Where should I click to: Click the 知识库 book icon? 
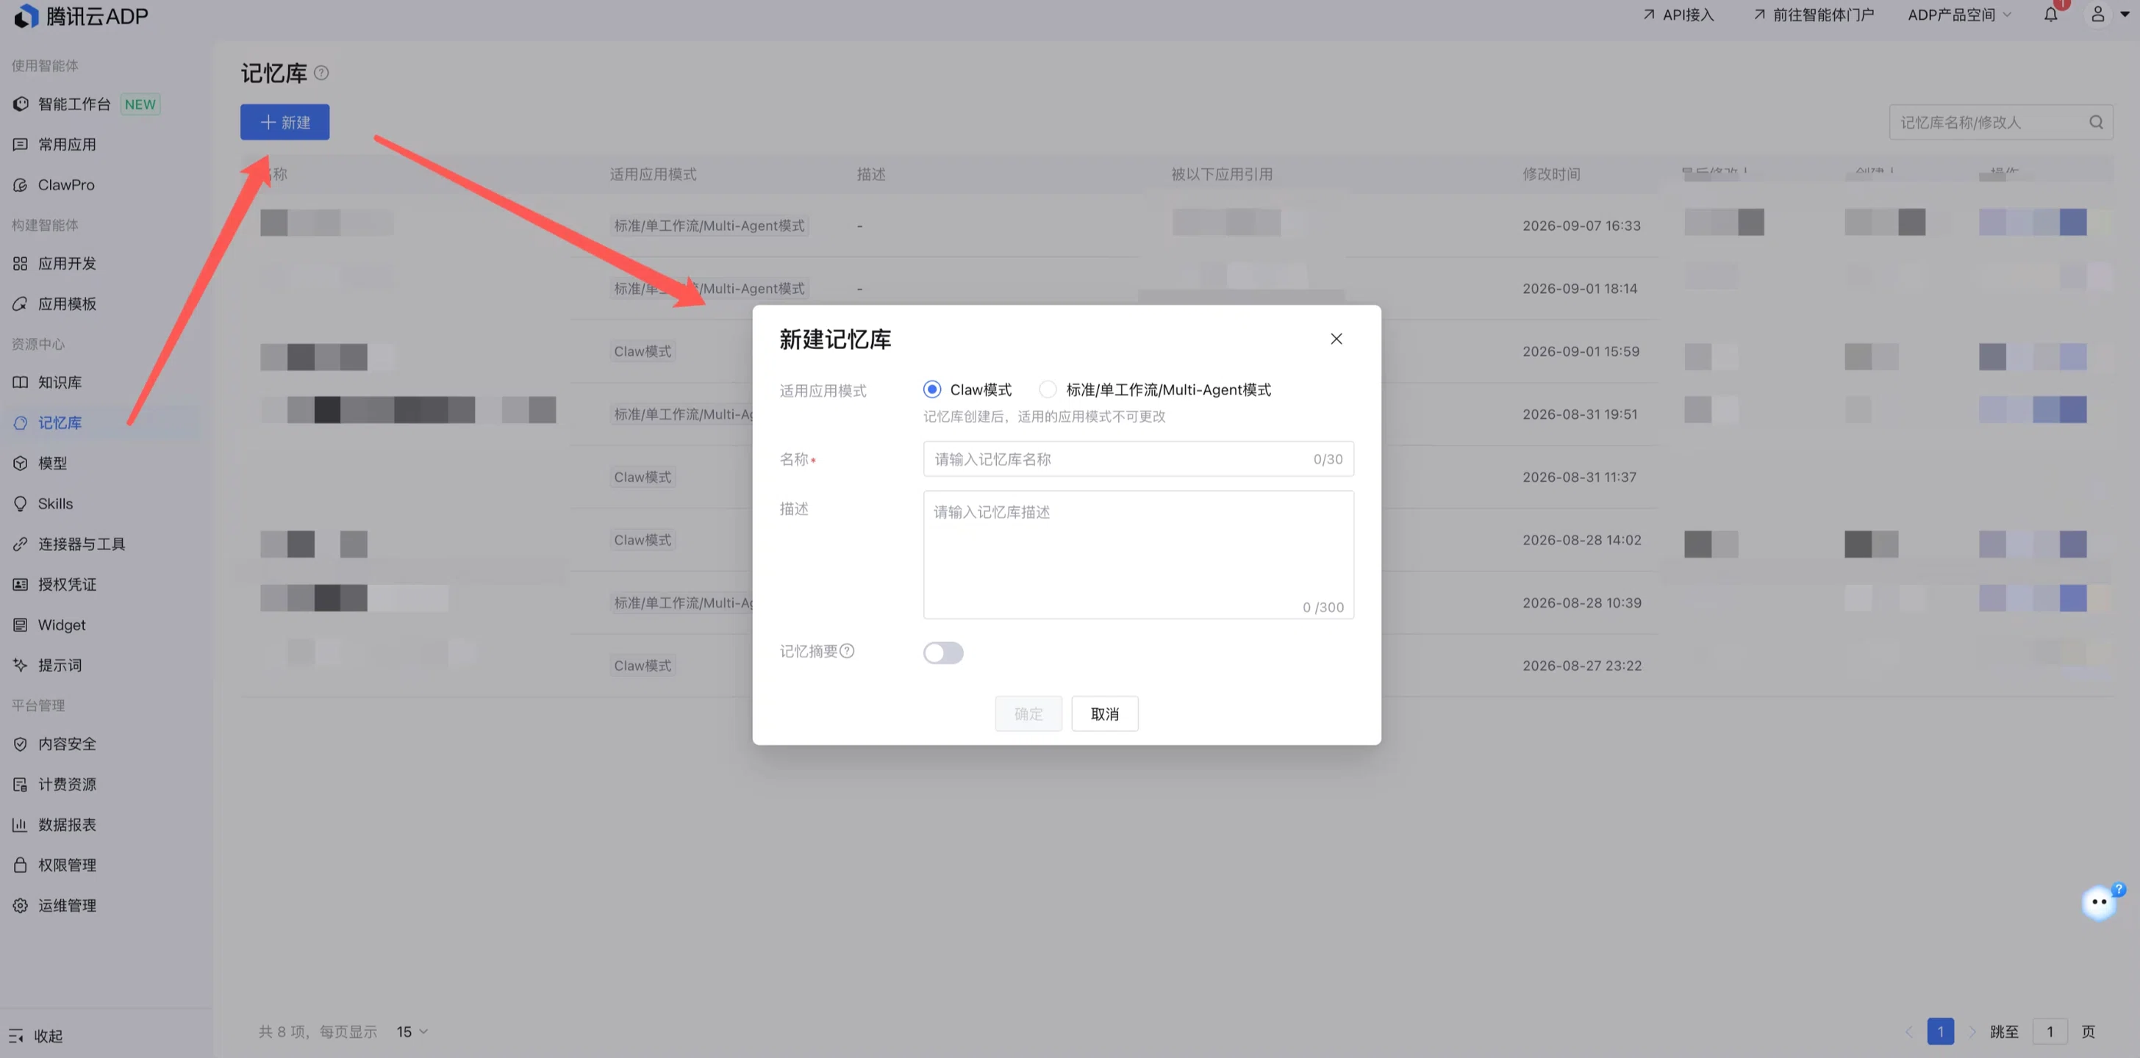(x=20, y=382)
